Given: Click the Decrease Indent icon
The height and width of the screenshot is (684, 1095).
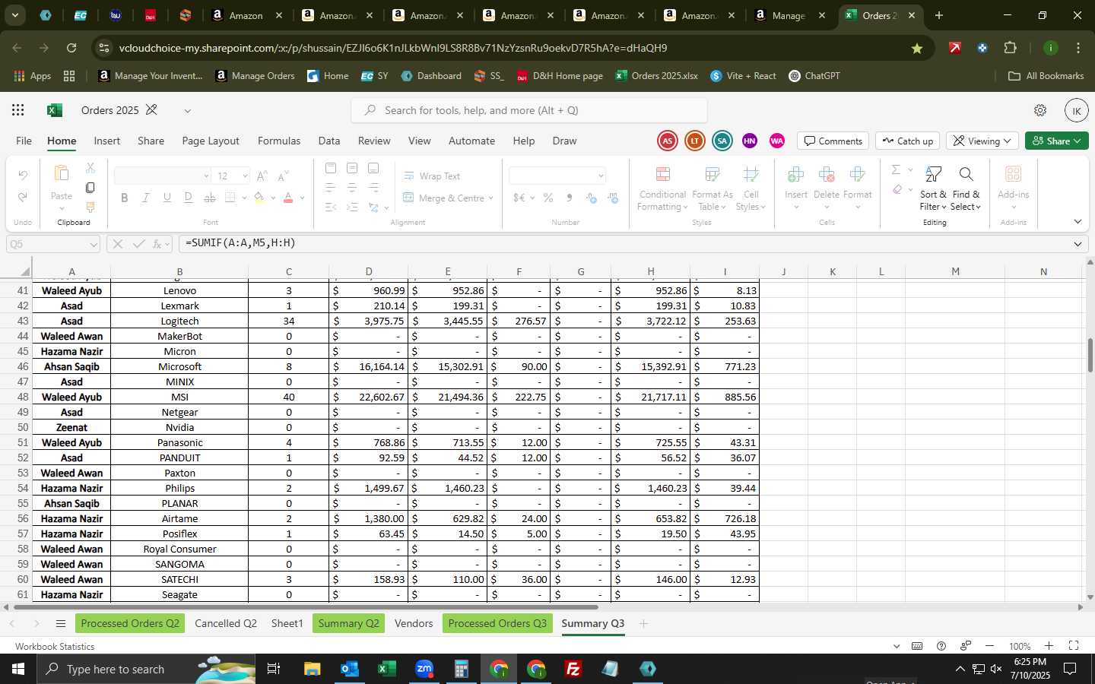Looking at the screenshot, I should [330, 207].
